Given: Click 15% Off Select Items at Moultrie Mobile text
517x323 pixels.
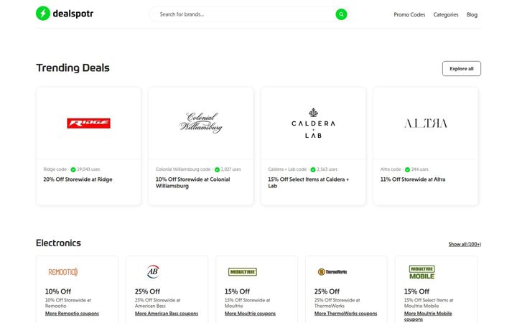Looking at the screenshot, I should [429, 303].
